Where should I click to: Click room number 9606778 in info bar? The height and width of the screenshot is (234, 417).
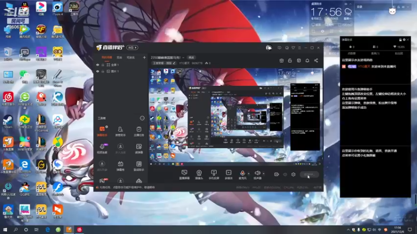click(197, 63)
